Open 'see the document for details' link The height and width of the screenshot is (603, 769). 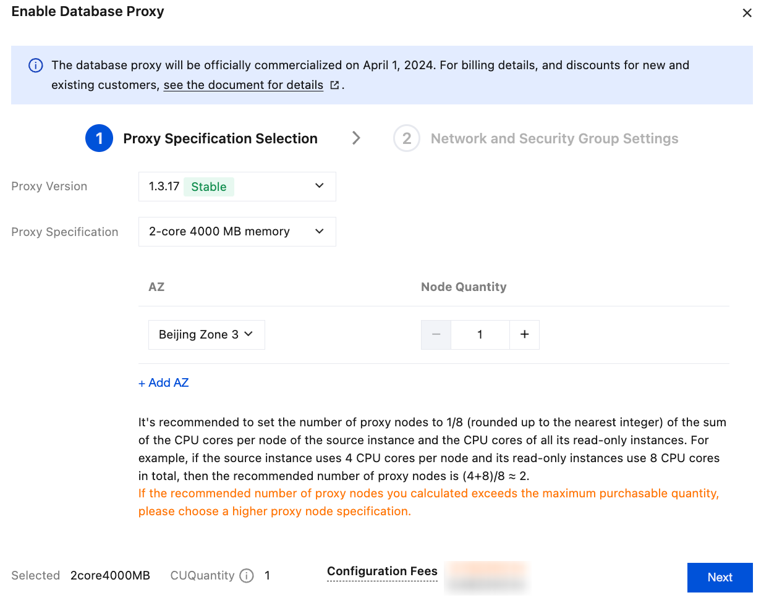pyautogui.click(x=243, y=85)
